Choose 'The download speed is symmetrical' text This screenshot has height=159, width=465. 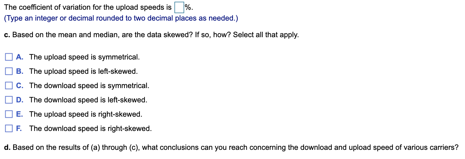pyautogui.click(x=89, y=86)
